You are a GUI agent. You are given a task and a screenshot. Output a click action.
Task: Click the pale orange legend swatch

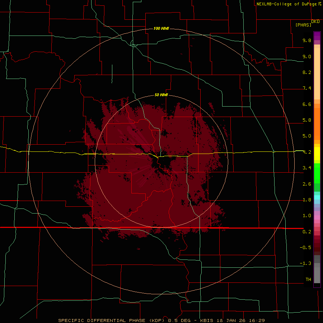[x=317, y=74]
